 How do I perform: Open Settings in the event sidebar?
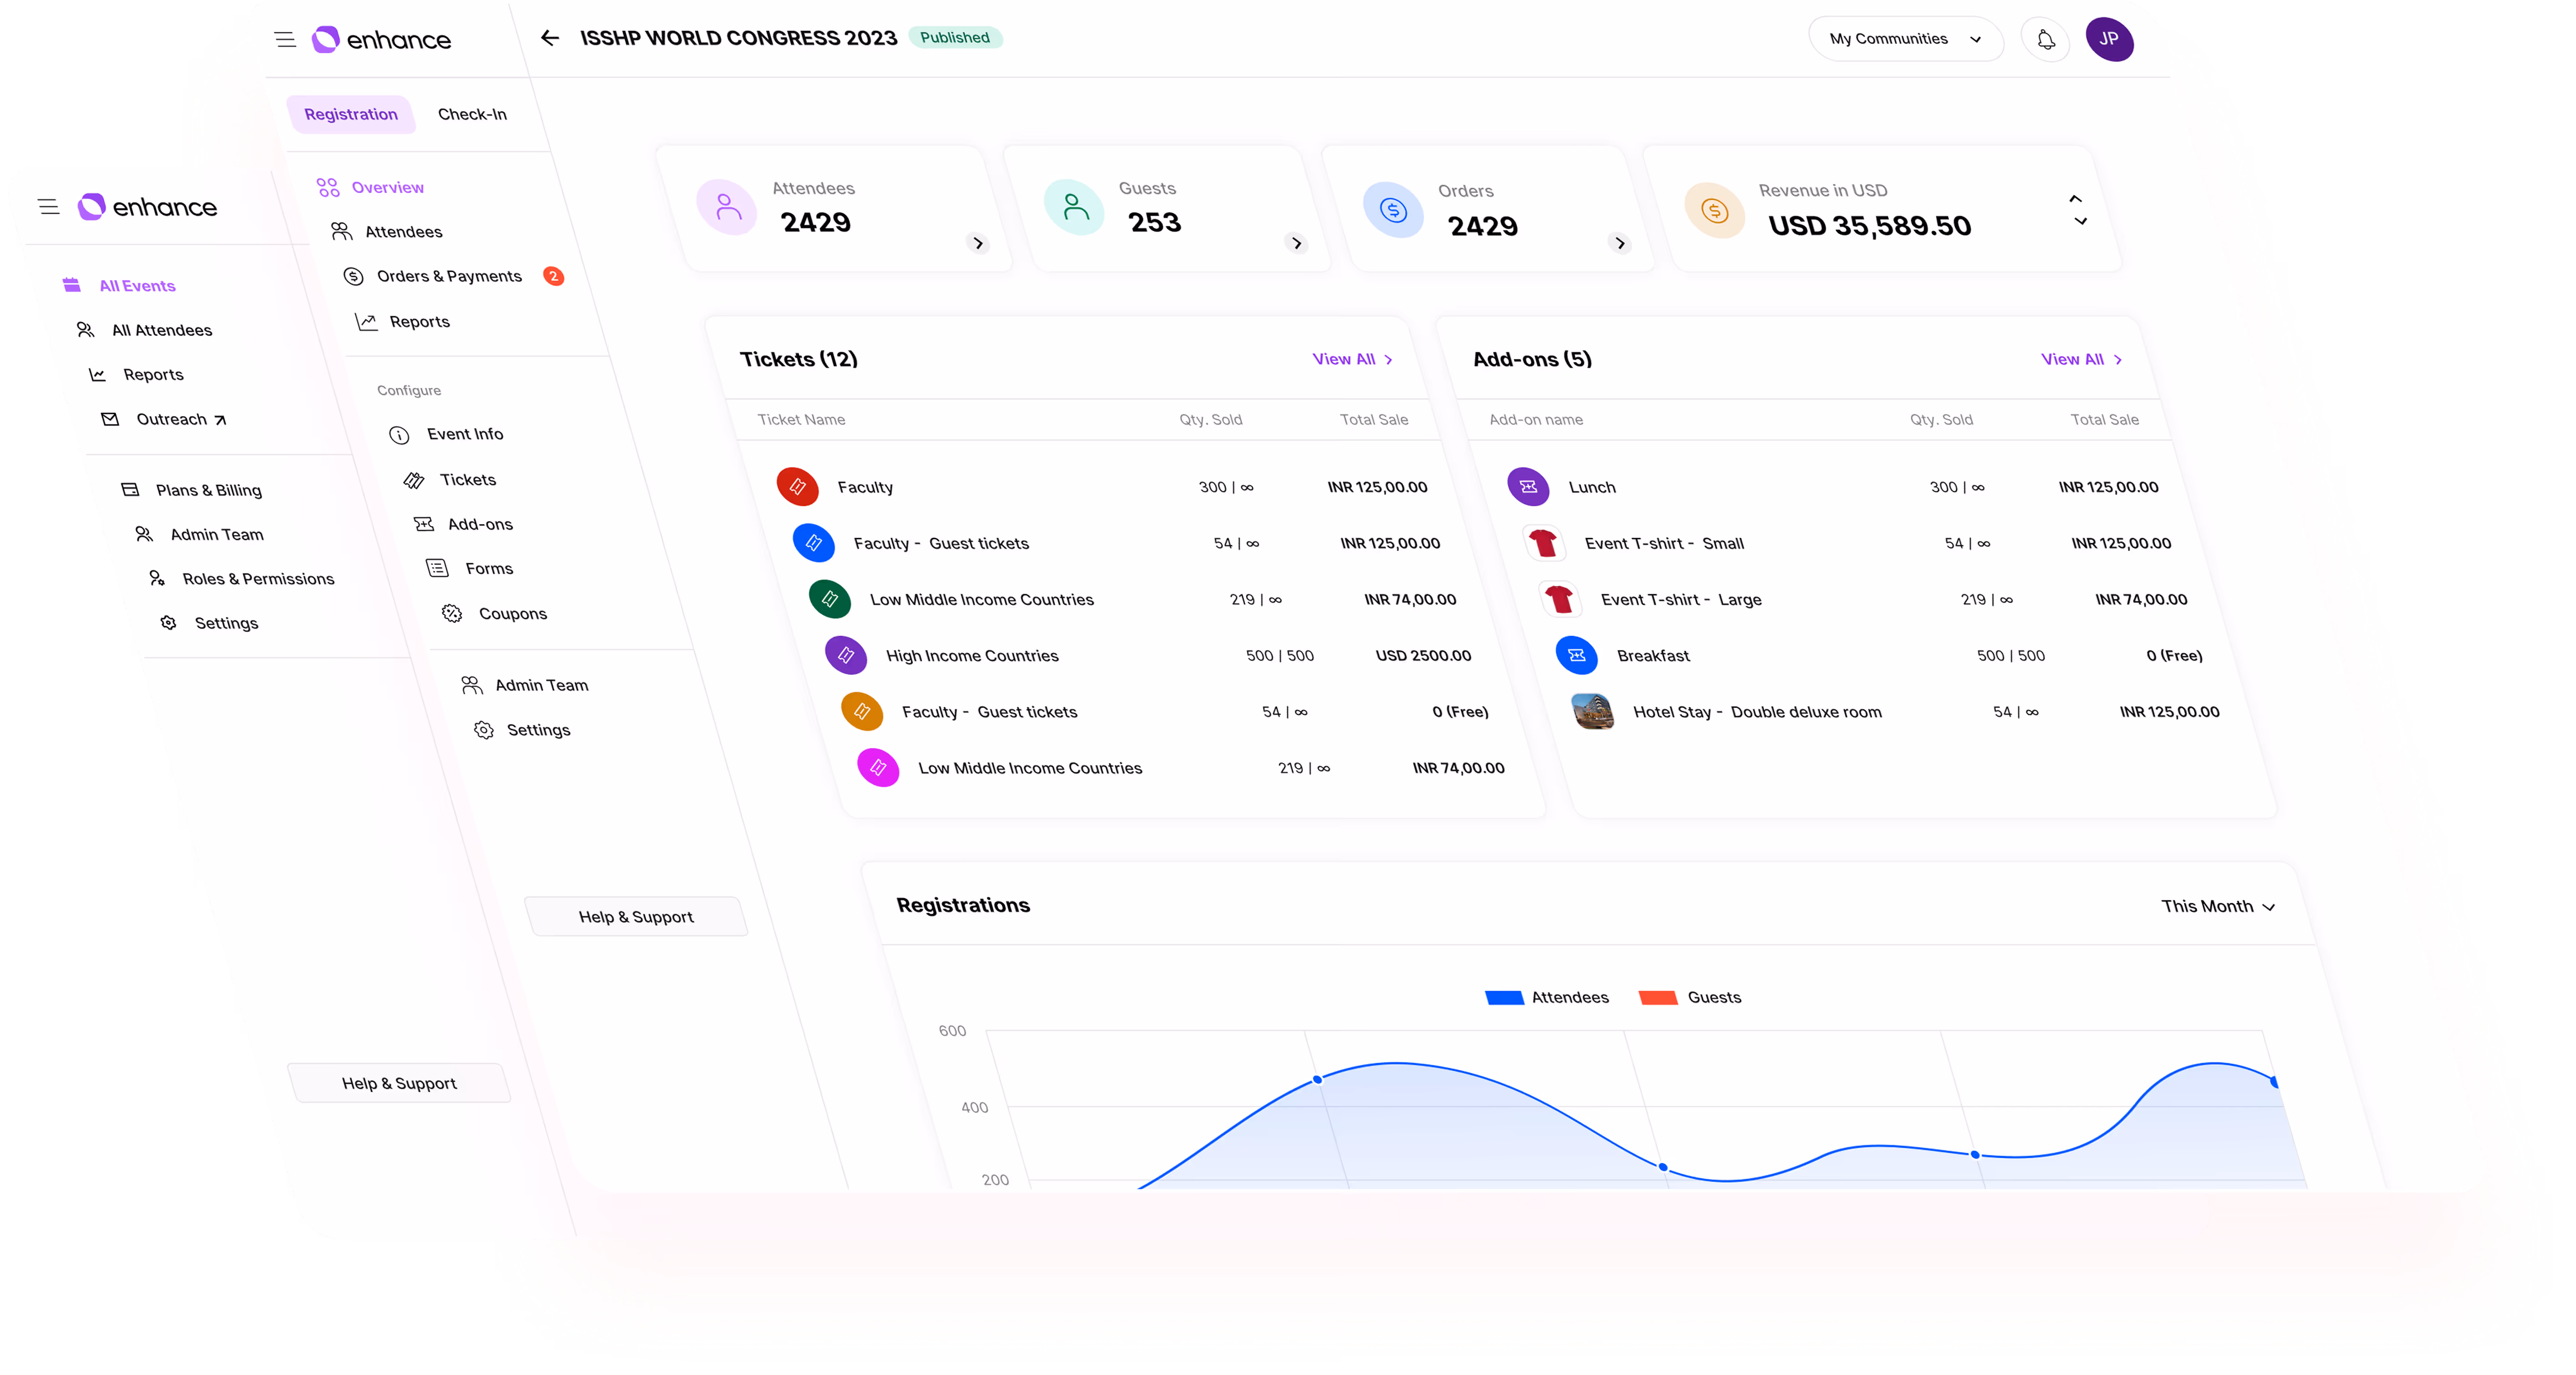(522, 730)
